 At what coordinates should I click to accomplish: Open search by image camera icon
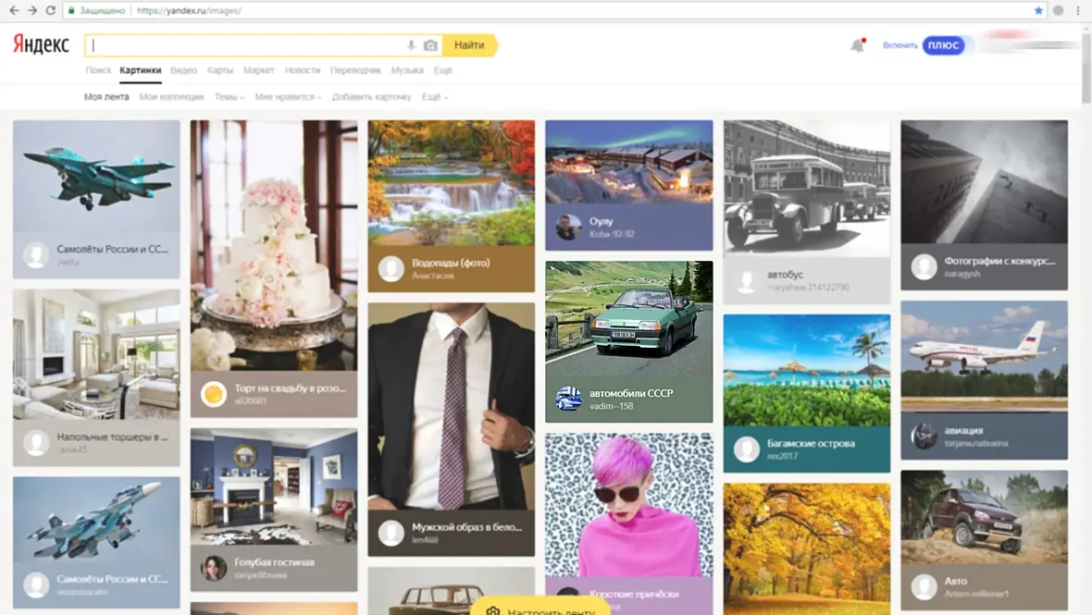430,45
